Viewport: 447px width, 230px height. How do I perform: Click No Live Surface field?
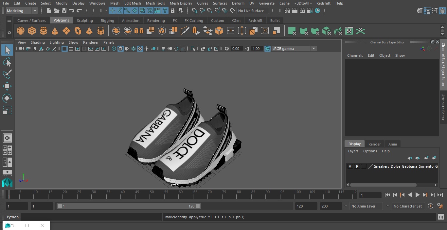coord(253,11)
